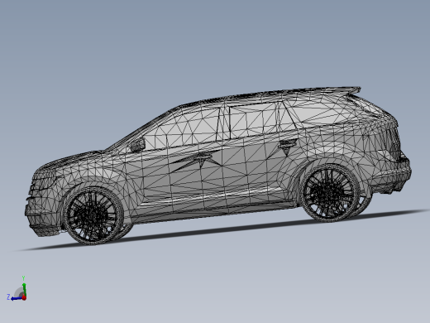Select the front wheel of the car model

93,215
